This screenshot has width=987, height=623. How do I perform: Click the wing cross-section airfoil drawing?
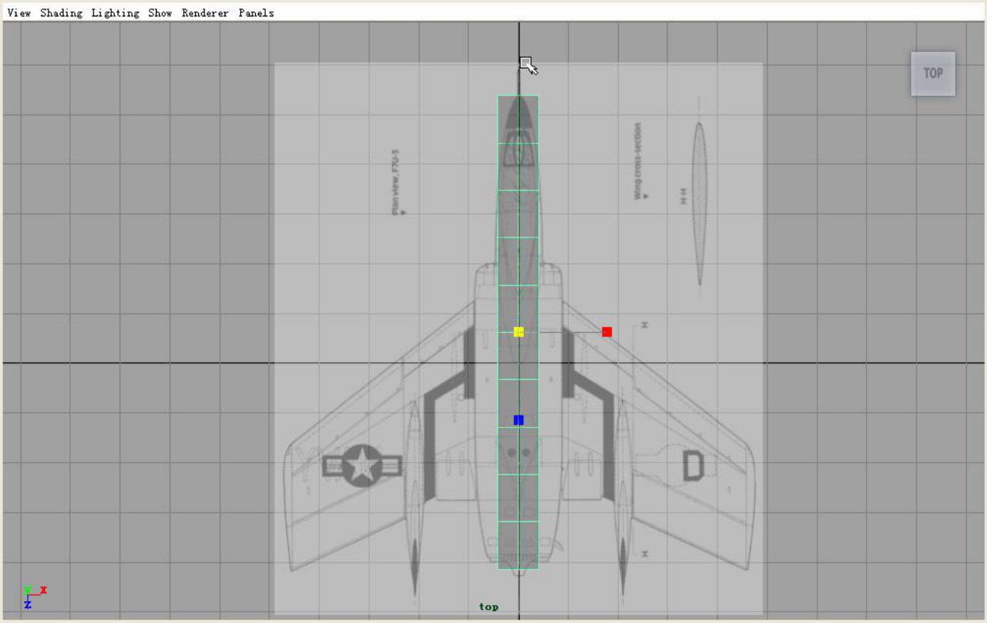point(700,203)
